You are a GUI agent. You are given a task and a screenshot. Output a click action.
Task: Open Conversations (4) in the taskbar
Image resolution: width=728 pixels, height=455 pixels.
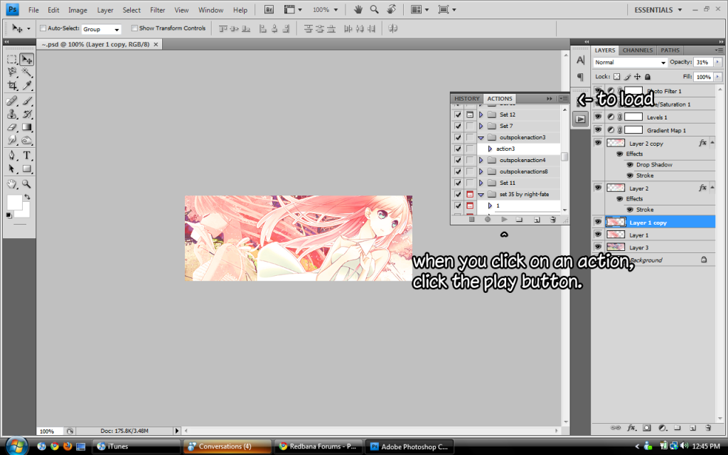pos(227,446)
